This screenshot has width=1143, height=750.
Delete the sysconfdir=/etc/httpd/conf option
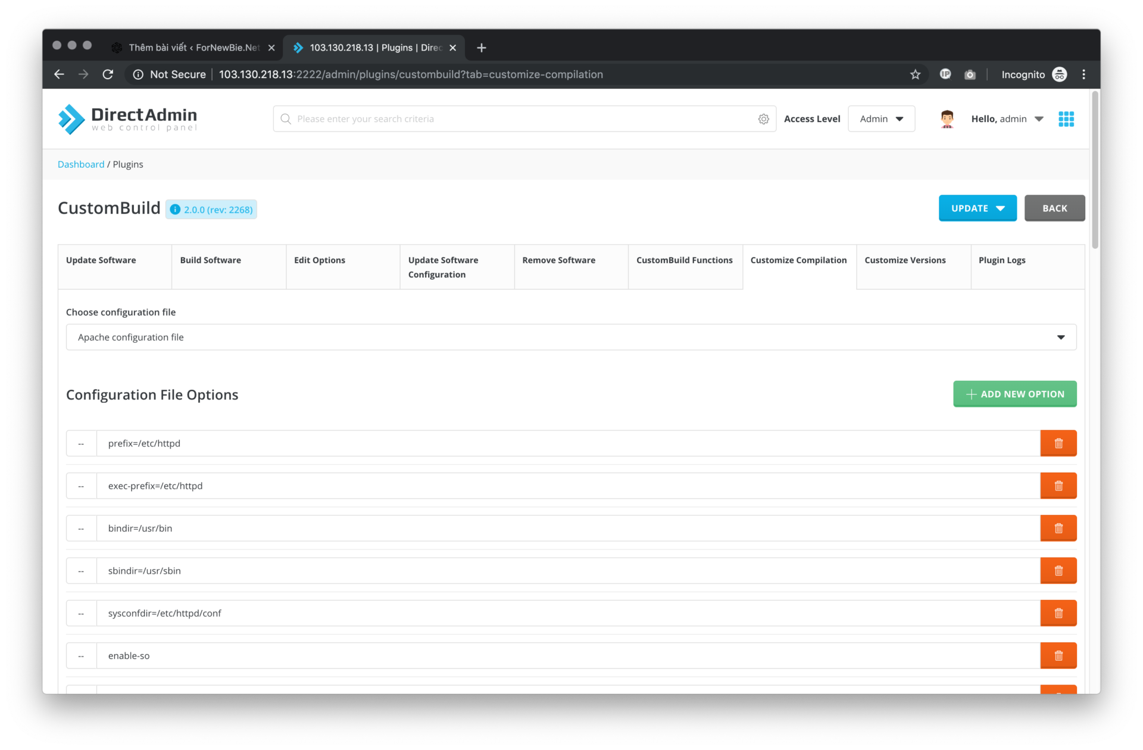[1058, 613]
